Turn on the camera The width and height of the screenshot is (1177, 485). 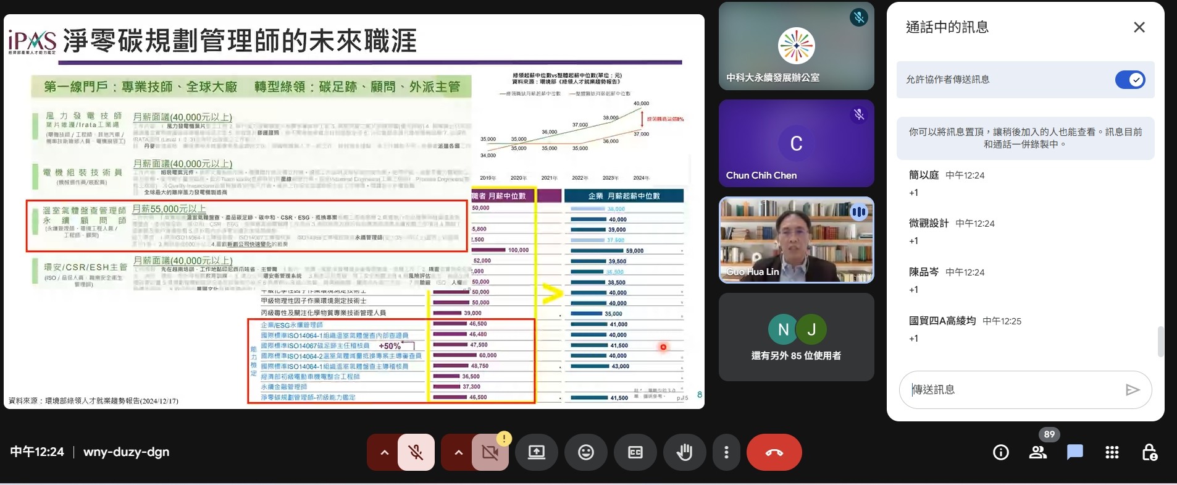(490, 452)
